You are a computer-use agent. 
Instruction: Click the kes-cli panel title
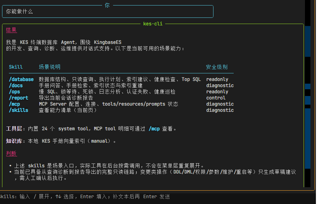tap(153, 24)
